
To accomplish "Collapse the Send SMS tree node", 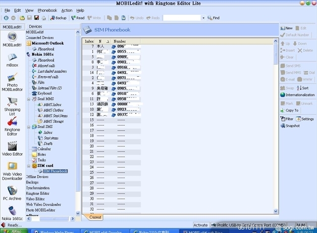I will click(29, 127).
